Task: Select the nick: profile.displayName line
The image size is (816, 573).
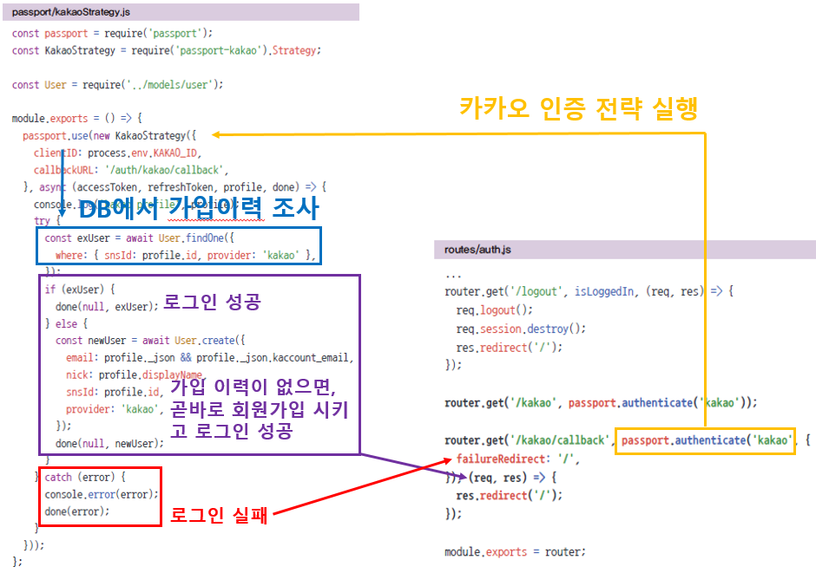Action: click(x=135, y=374)
